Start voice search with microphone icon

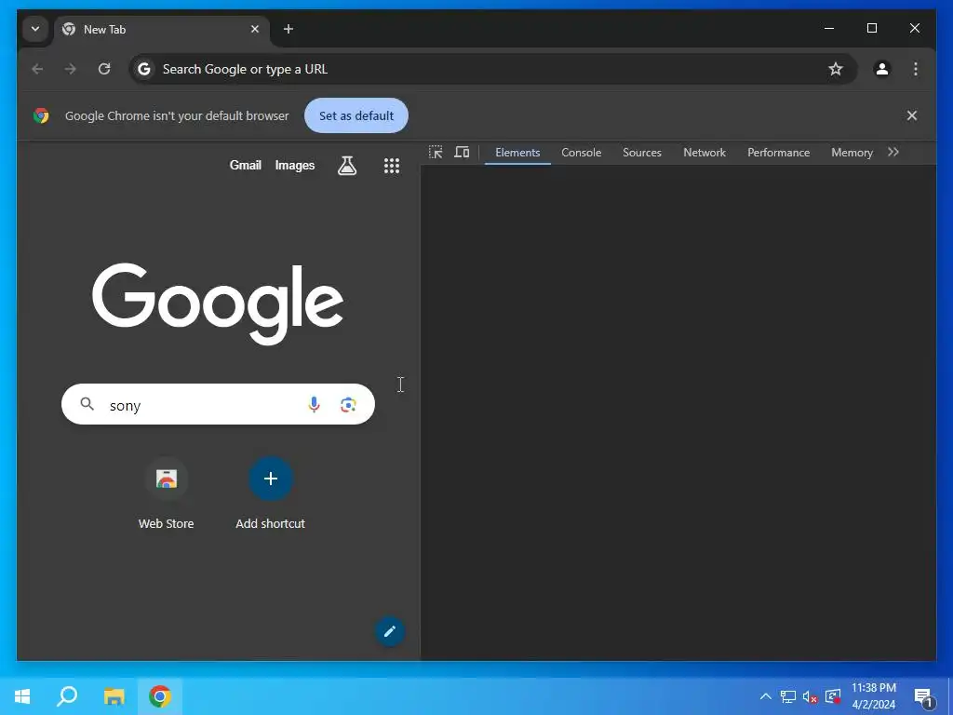tap(314, 404)
